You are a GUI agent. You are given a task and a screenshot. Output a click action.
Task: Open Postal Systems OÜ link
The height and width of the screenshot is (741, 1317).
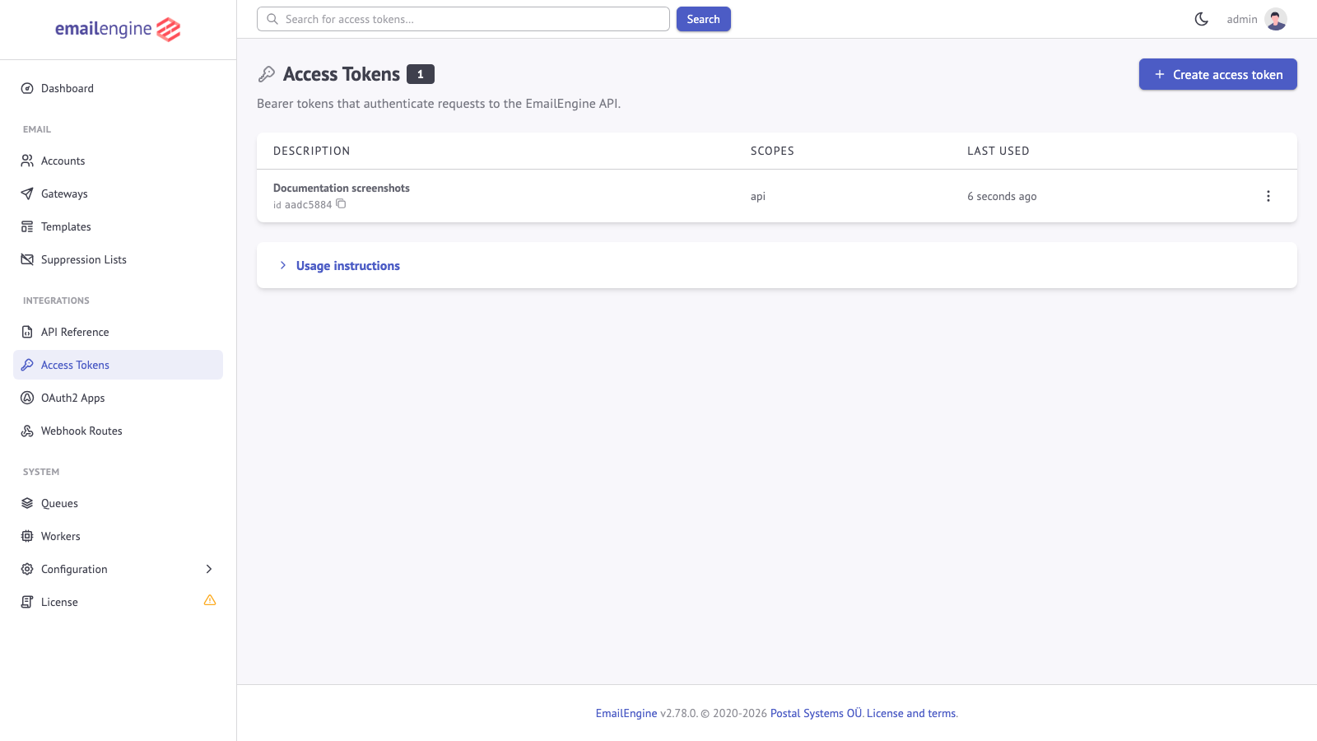pyautogui.click(x=816, y=713)
